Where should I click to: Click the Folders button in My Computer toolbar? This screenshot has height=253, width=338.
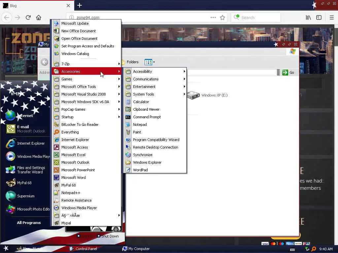pyautogui.click(x=130, y=62)
